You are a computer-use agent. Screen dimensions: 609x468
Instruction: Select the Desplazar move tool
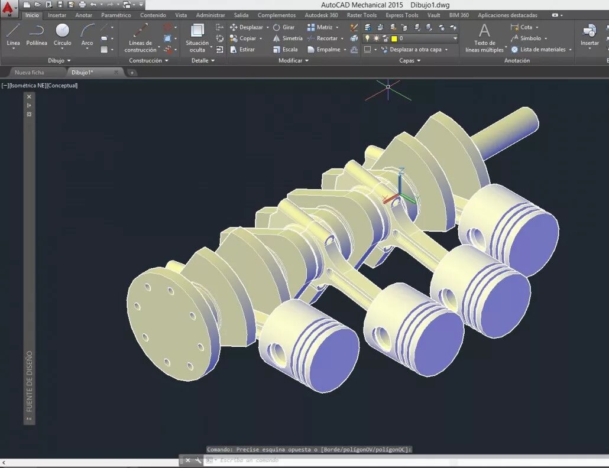pos(247,27)
